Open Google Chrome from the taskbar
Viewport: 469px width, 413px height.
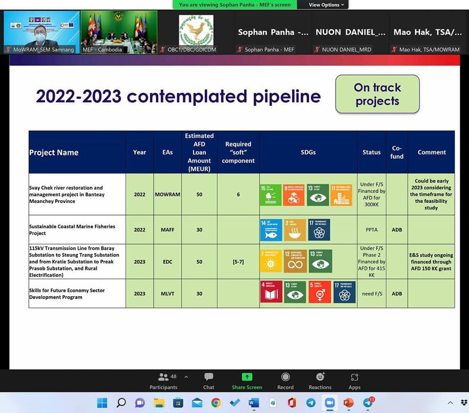pos(215,403)
